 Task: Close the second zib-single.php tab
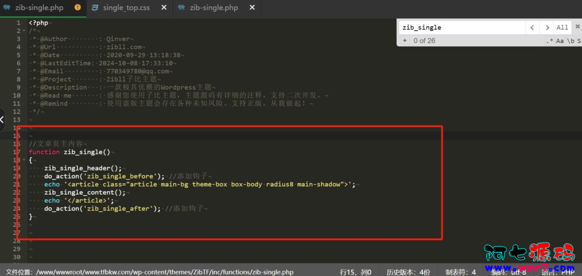[252, 8]
